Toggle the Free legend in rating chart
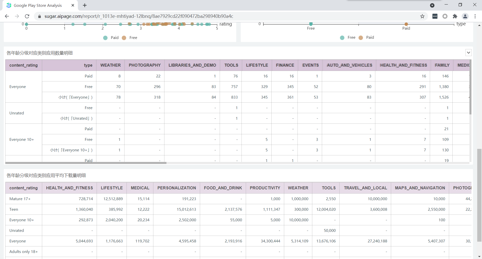 point(129,38)
